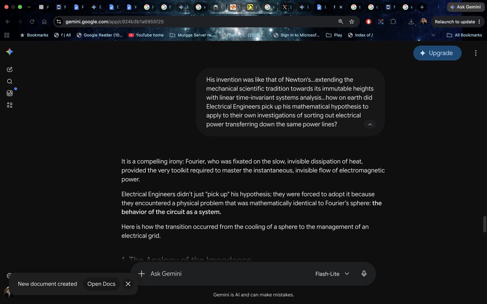The width and height of the screenshot is (487, 304).
Task: Open a new browser tab
Action: [422, 7]
